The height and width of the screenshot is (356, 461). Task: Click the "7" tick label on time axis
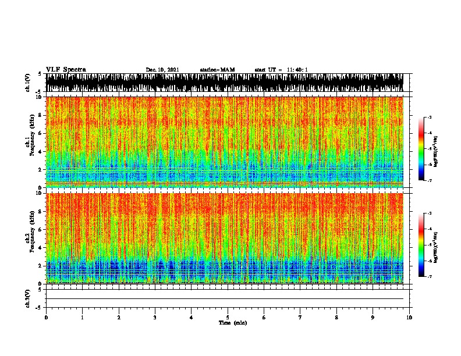[x=300, y=318]
